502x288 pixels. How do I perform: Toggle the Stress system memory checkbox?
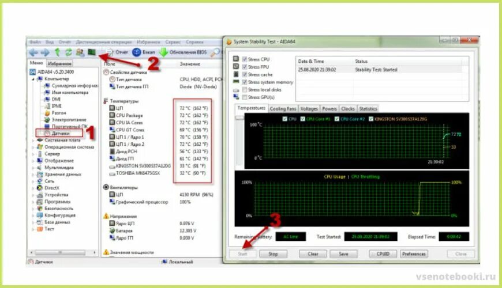[245, 82]
